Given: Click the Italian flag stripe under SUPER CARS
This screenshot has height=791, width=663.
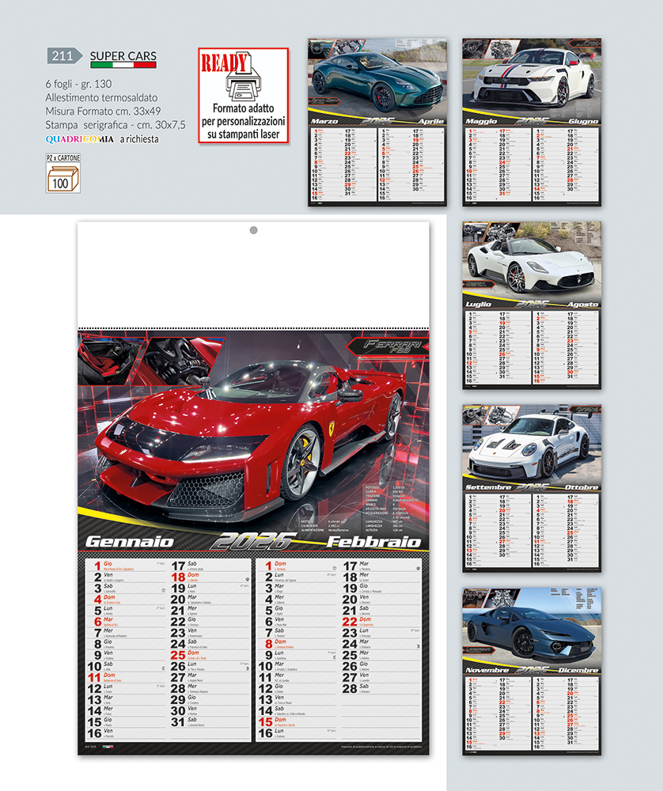Looking at the screenshot, I should 123,66.
